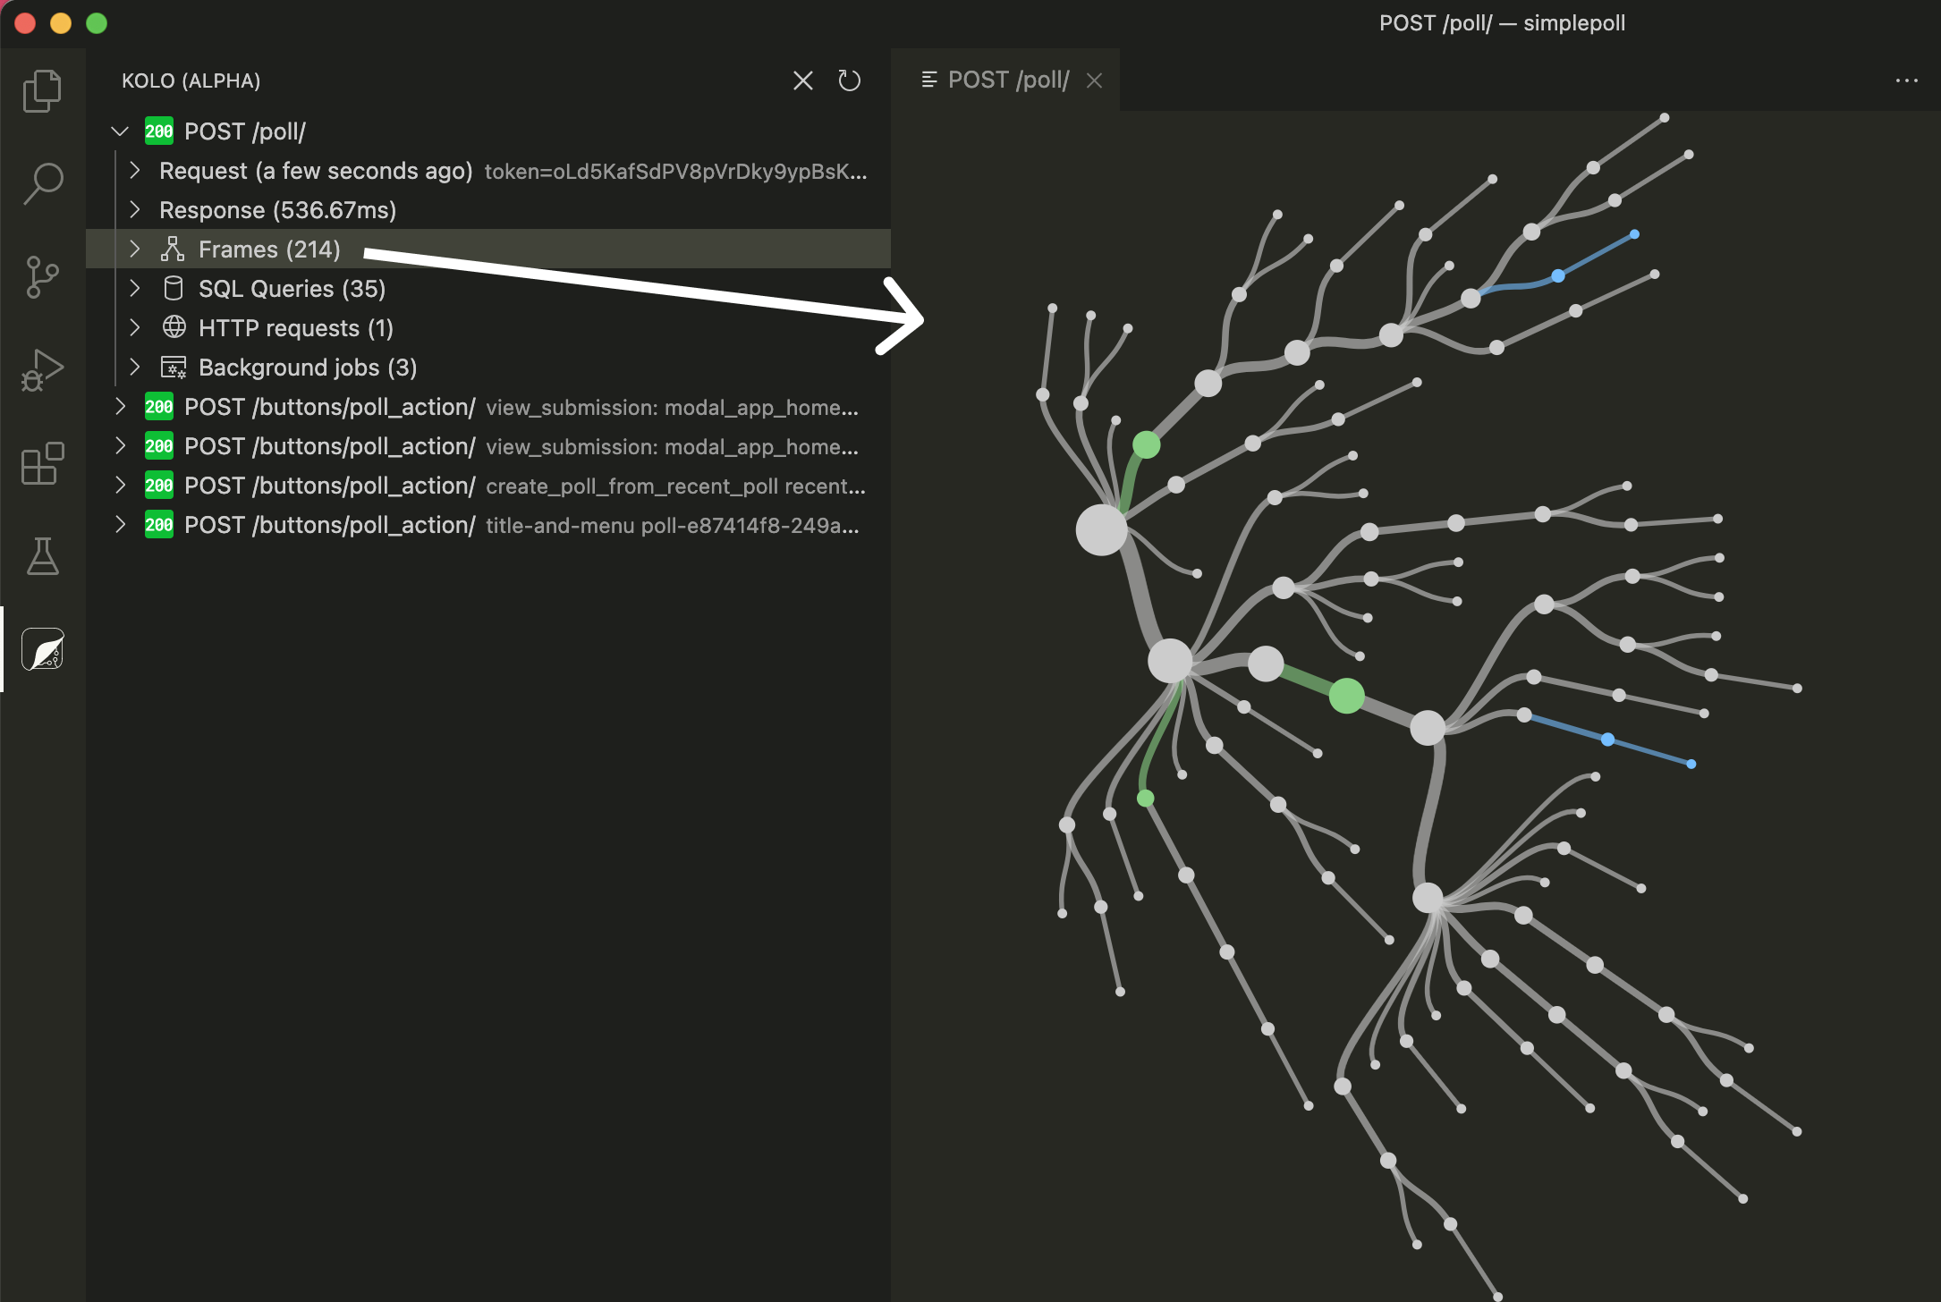Open the Search magnifier icon
This screenshot has width=1941, height=1302.
(42, 183)
